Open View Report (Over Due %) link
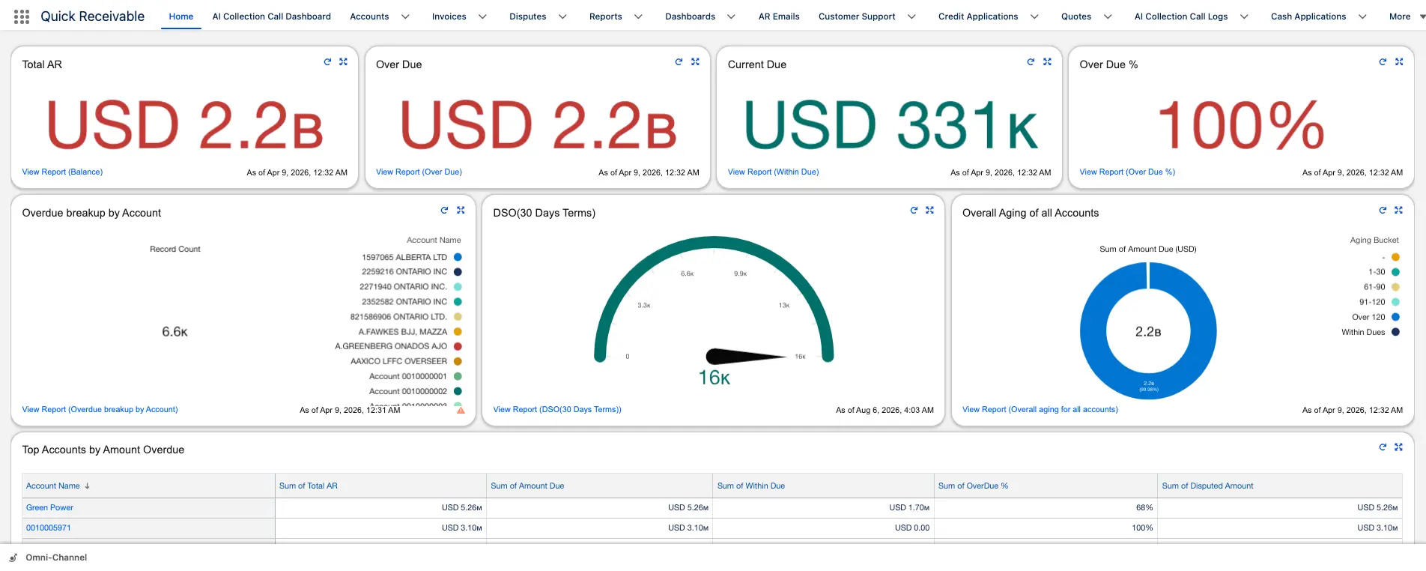1426x571 pixels. click(1127, 172)
